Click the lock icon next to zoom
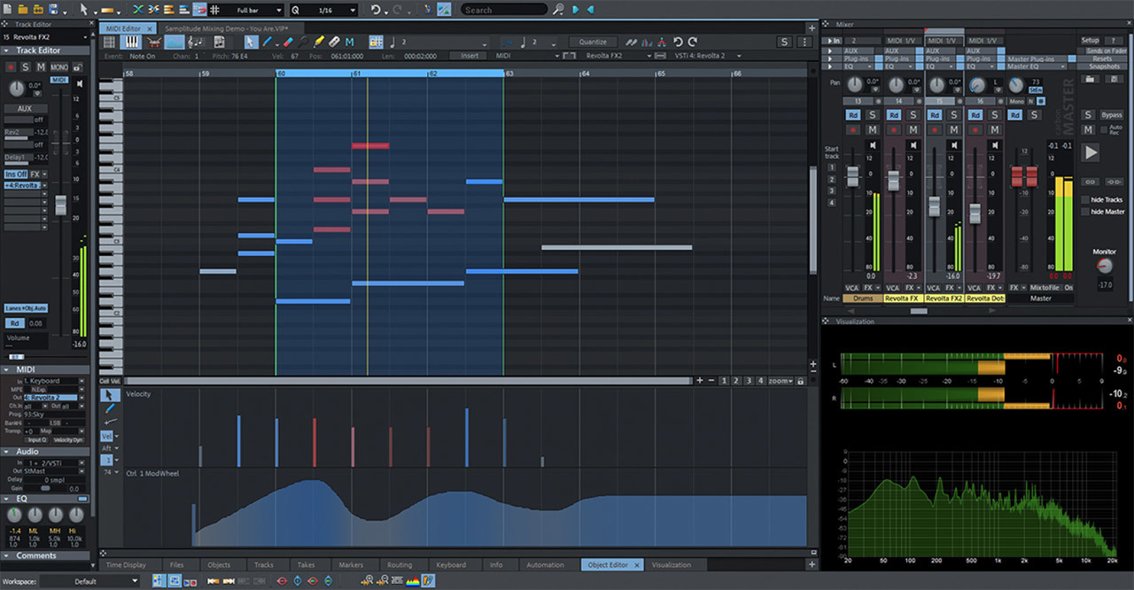 click(800, 381)
